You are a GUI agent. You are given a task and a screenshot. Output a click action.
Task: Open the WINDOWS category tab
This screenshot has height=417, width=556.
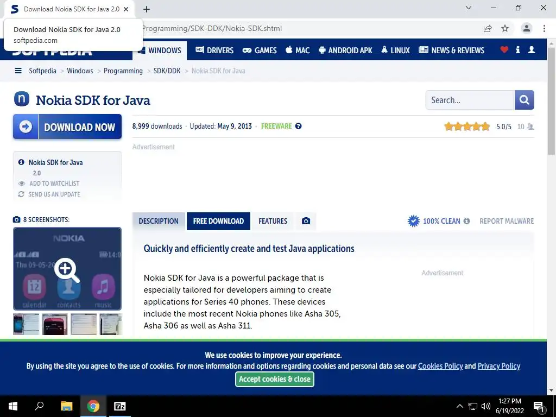tap(159, 50)
